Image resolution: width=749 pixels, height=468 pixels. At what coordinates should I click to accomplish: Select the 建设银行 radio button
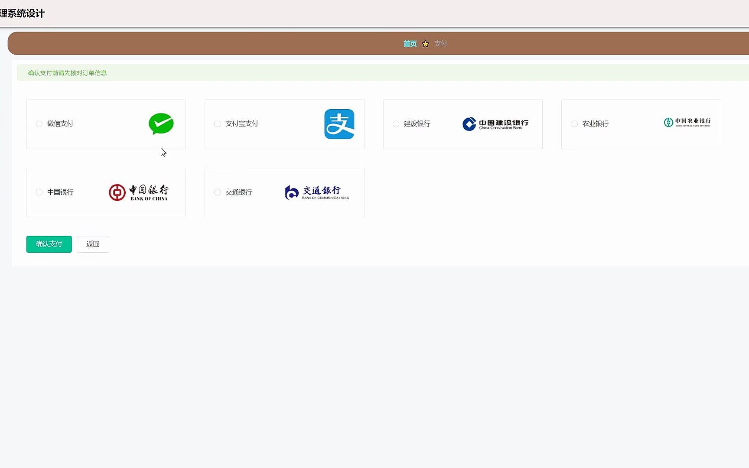(396, 124)
